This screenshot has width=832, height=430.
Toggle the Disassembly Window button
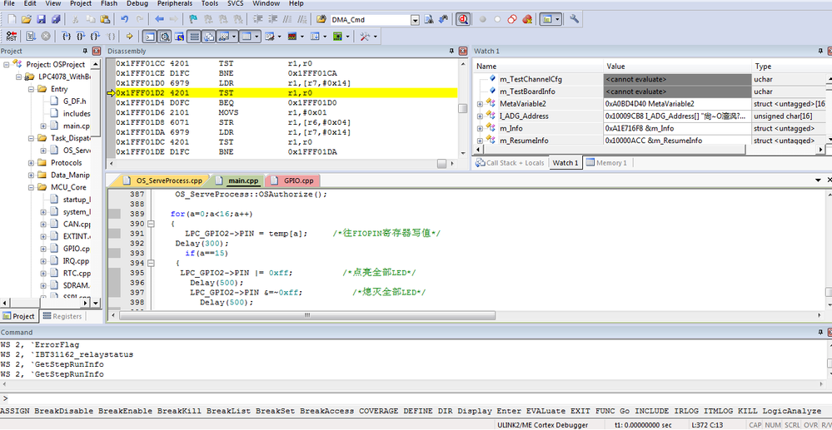[x=165, y=37]
